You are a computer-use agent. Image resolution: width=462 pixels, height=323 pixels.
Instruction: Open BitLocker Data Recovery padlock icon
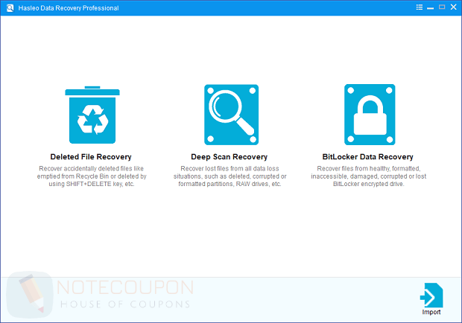pos(370,115)
